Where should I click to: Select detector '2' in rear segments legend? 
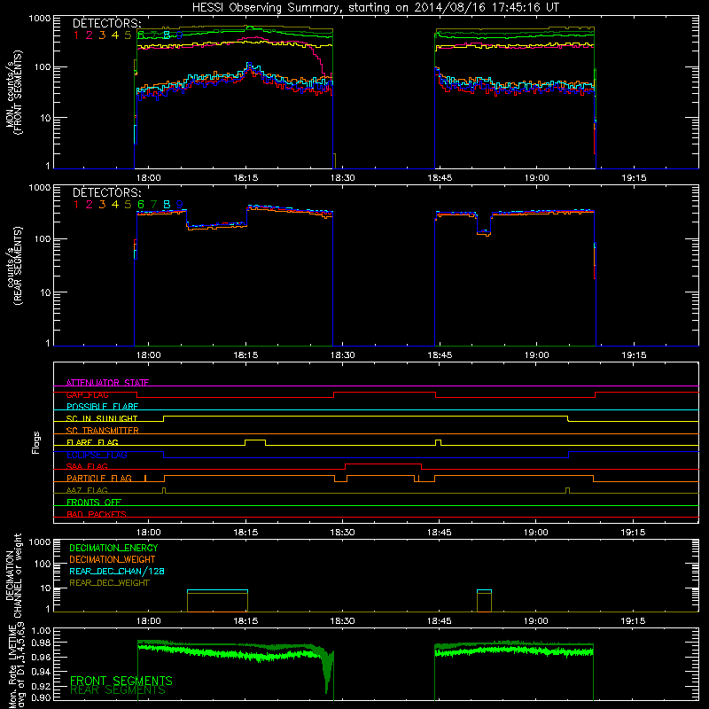[x=90, y=205]
